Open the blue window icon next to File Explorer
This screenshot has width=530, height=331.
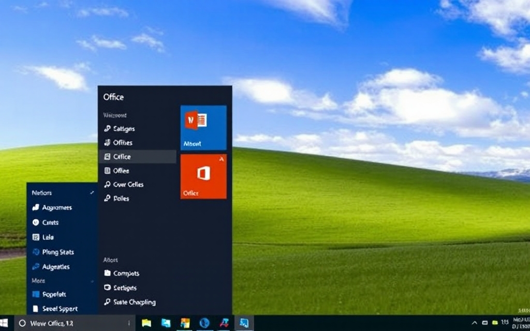tap(166, 323)
